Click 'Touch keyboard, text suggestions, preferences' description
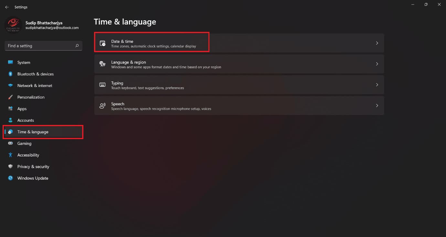Image resolution: width=446 pixels, height=237 pixels. 147,88
